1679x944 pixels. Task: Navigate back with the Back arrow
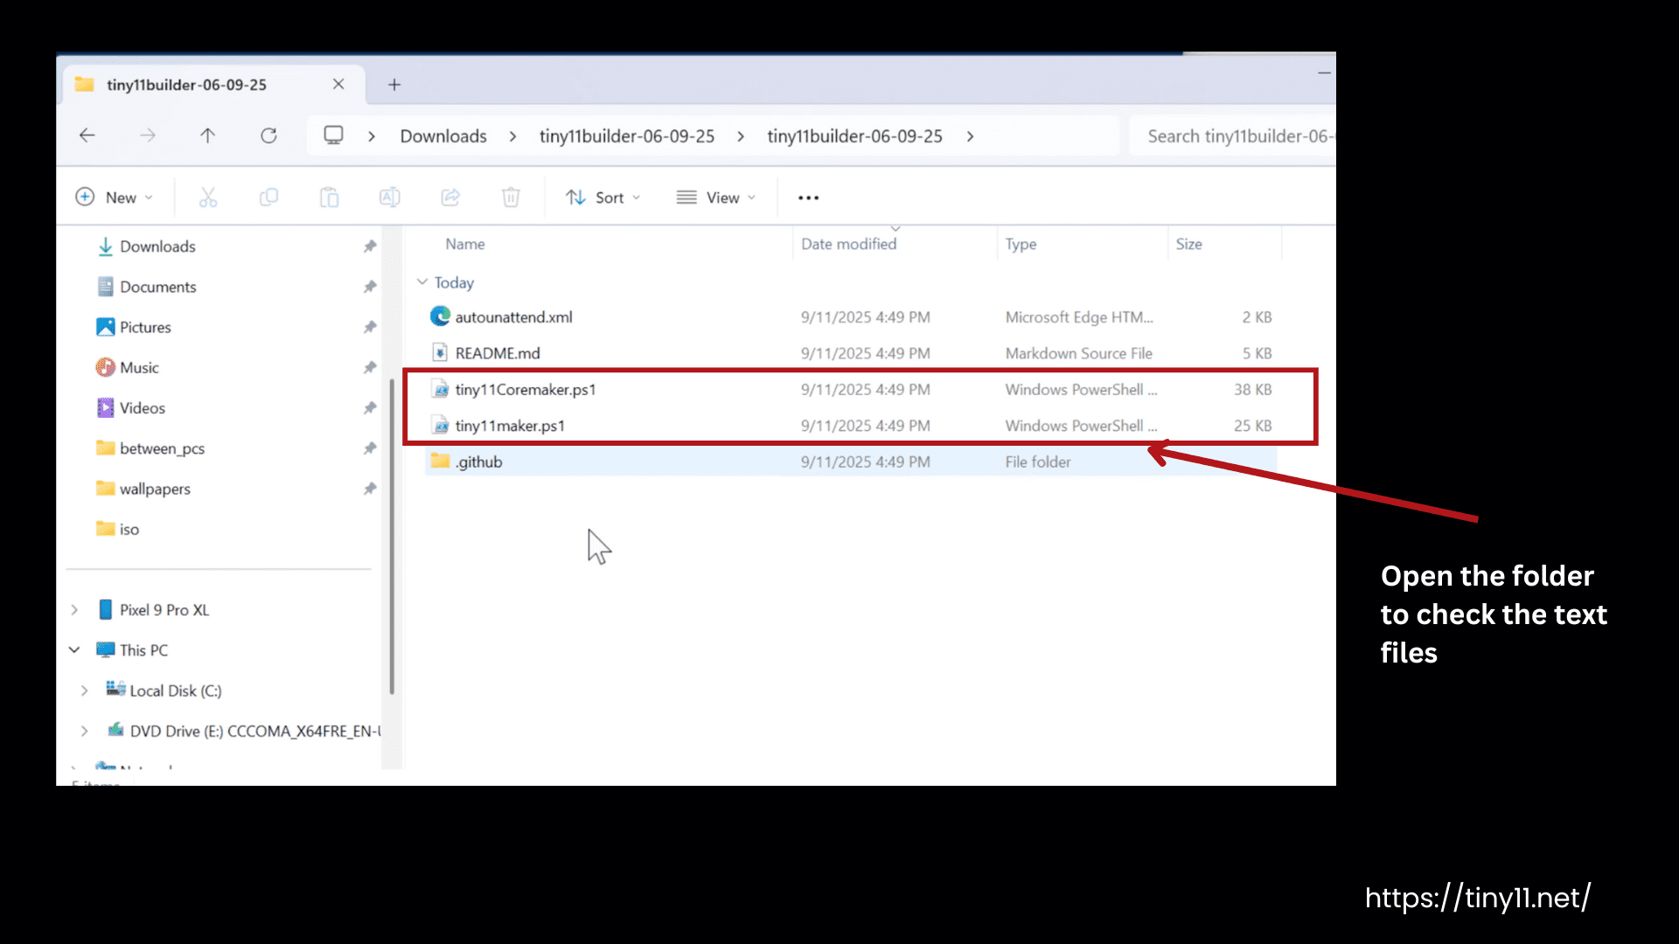(x=87, y=135)
